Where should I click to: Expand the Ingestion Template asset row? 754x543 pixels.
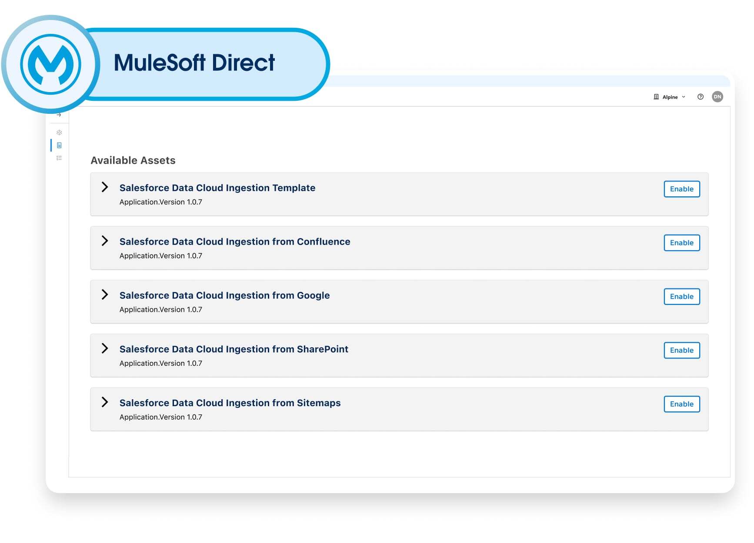point(105,187)
